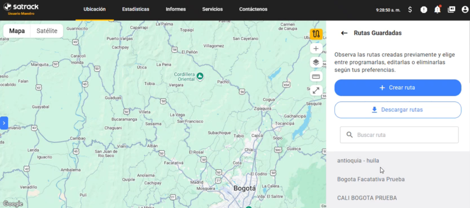470x208 pixels.
Task: Click the dollar sign billing icon
Action: [x=410, y=10]
